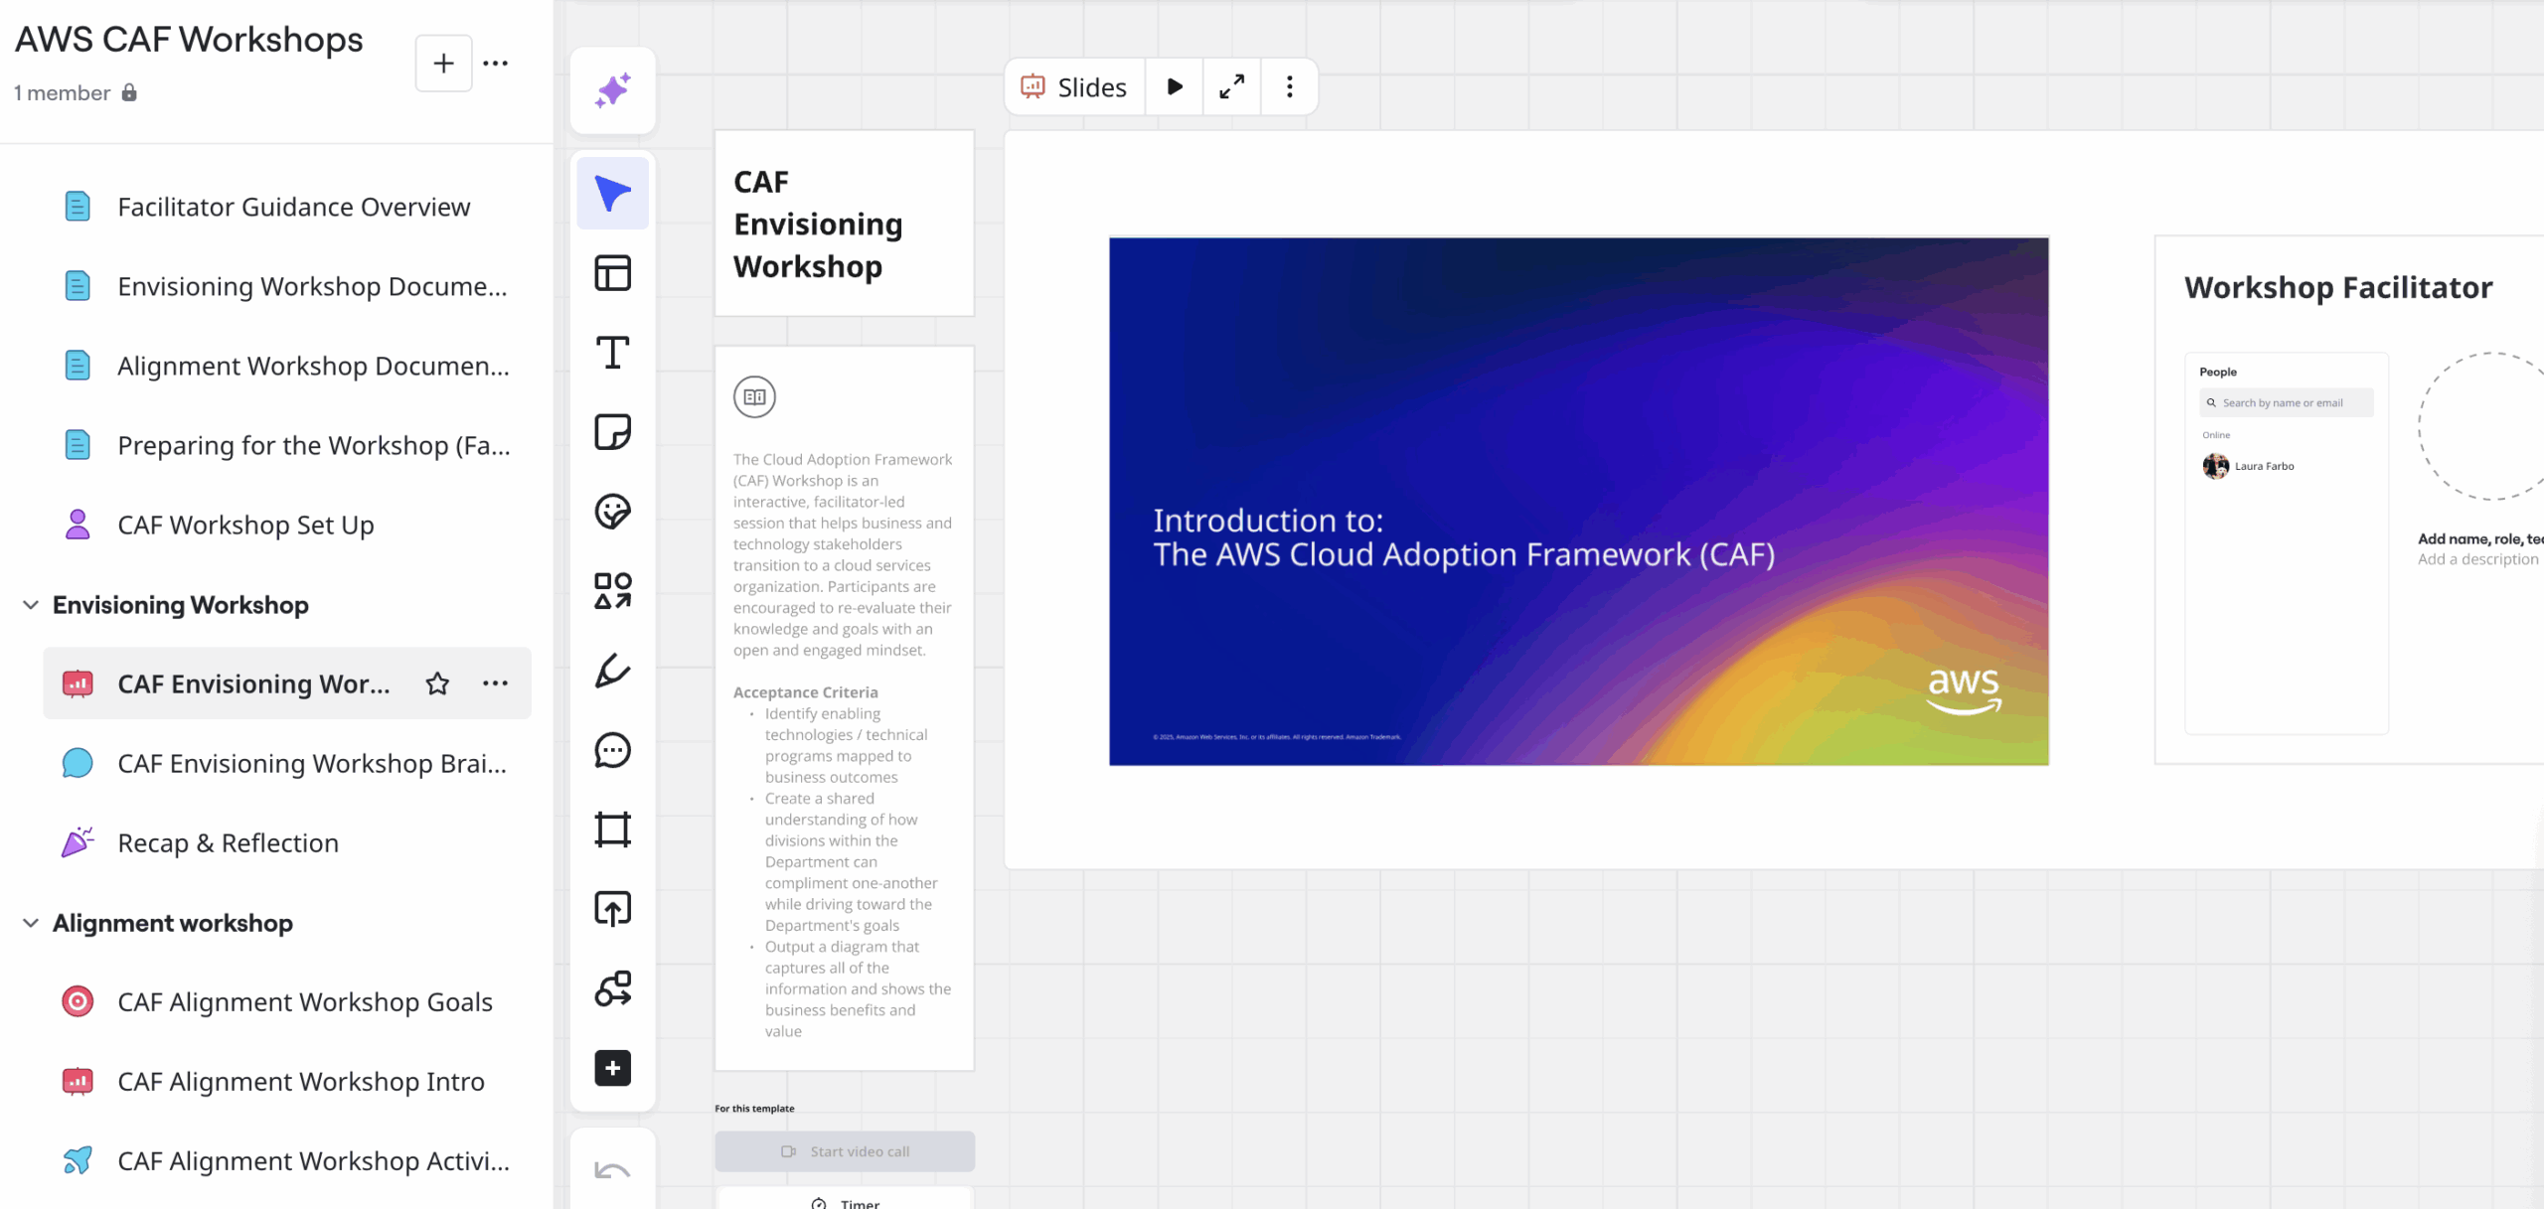Select the Text tool in toolbar

[x=612, y=353]
